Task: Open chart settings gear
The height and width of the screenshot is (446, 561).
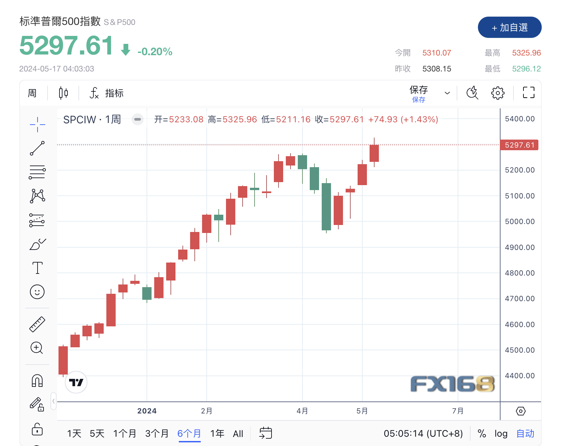Action: coord(498,93)
